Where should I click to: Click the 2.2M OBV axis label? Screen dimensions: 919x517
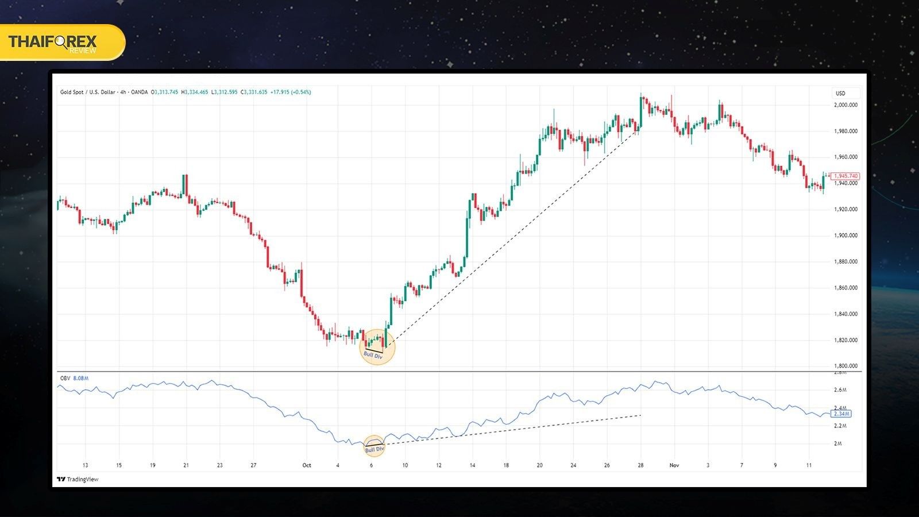click(x=840, y=426)
